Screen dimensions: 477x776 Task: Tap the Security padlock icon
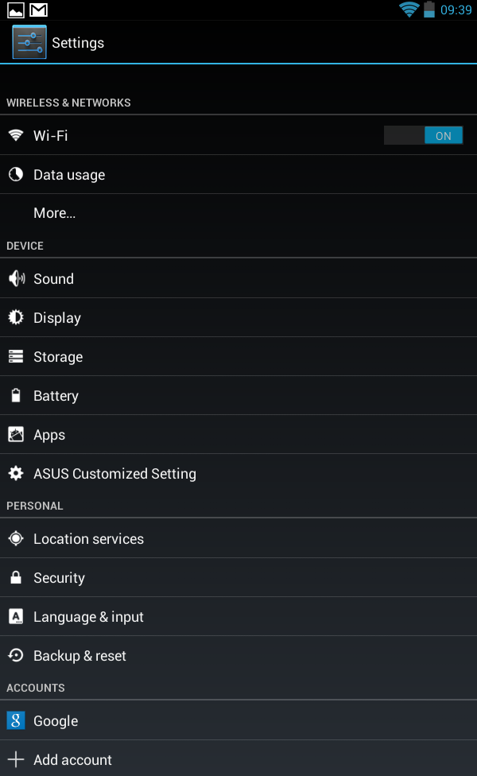[x=16, y=578]
